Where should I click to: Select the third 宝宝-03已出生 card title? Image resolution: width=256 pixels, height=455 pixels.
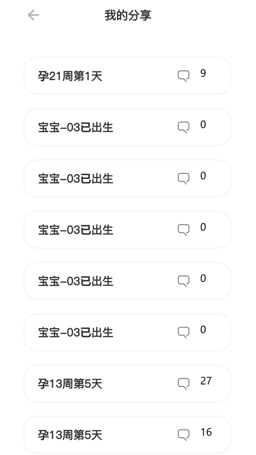[x=76, y=230]
